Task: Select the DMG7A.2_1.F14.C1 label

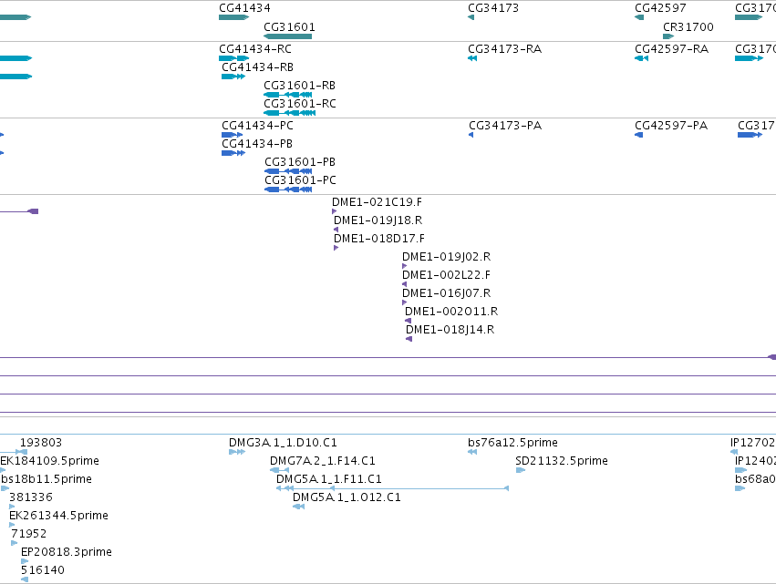Action: tap(322, 461)
